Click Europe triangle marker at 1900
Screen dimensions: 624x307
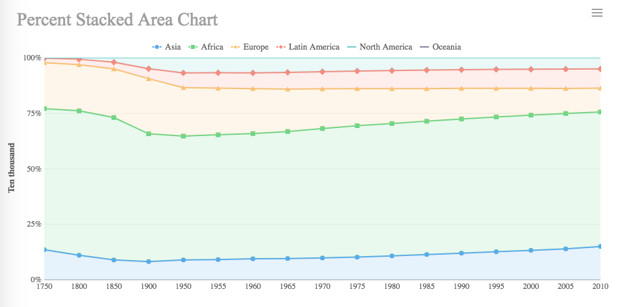[148, 78]
